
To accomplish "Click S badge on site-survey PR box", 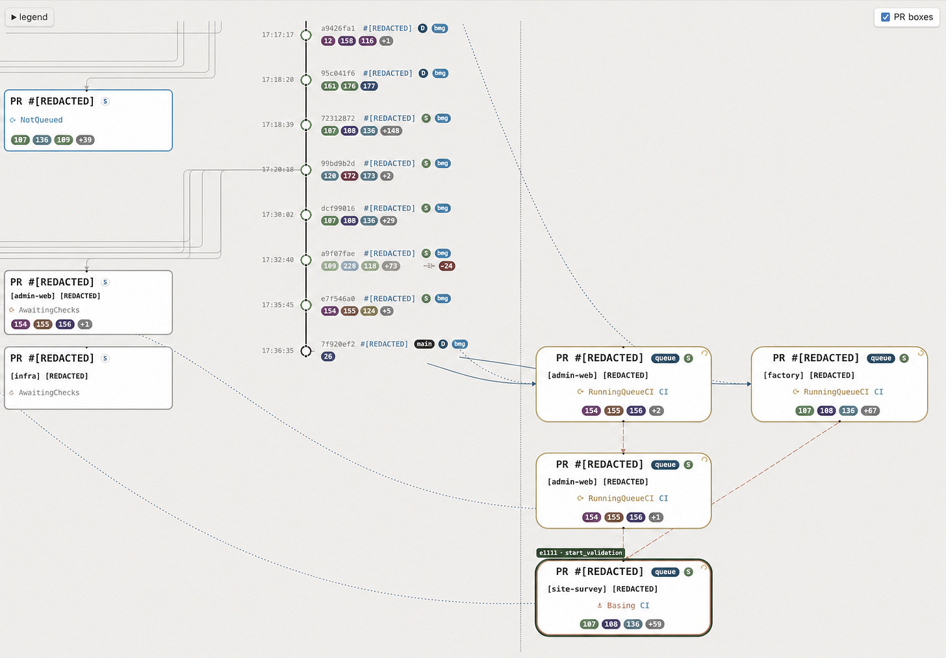I will [688, 572].
